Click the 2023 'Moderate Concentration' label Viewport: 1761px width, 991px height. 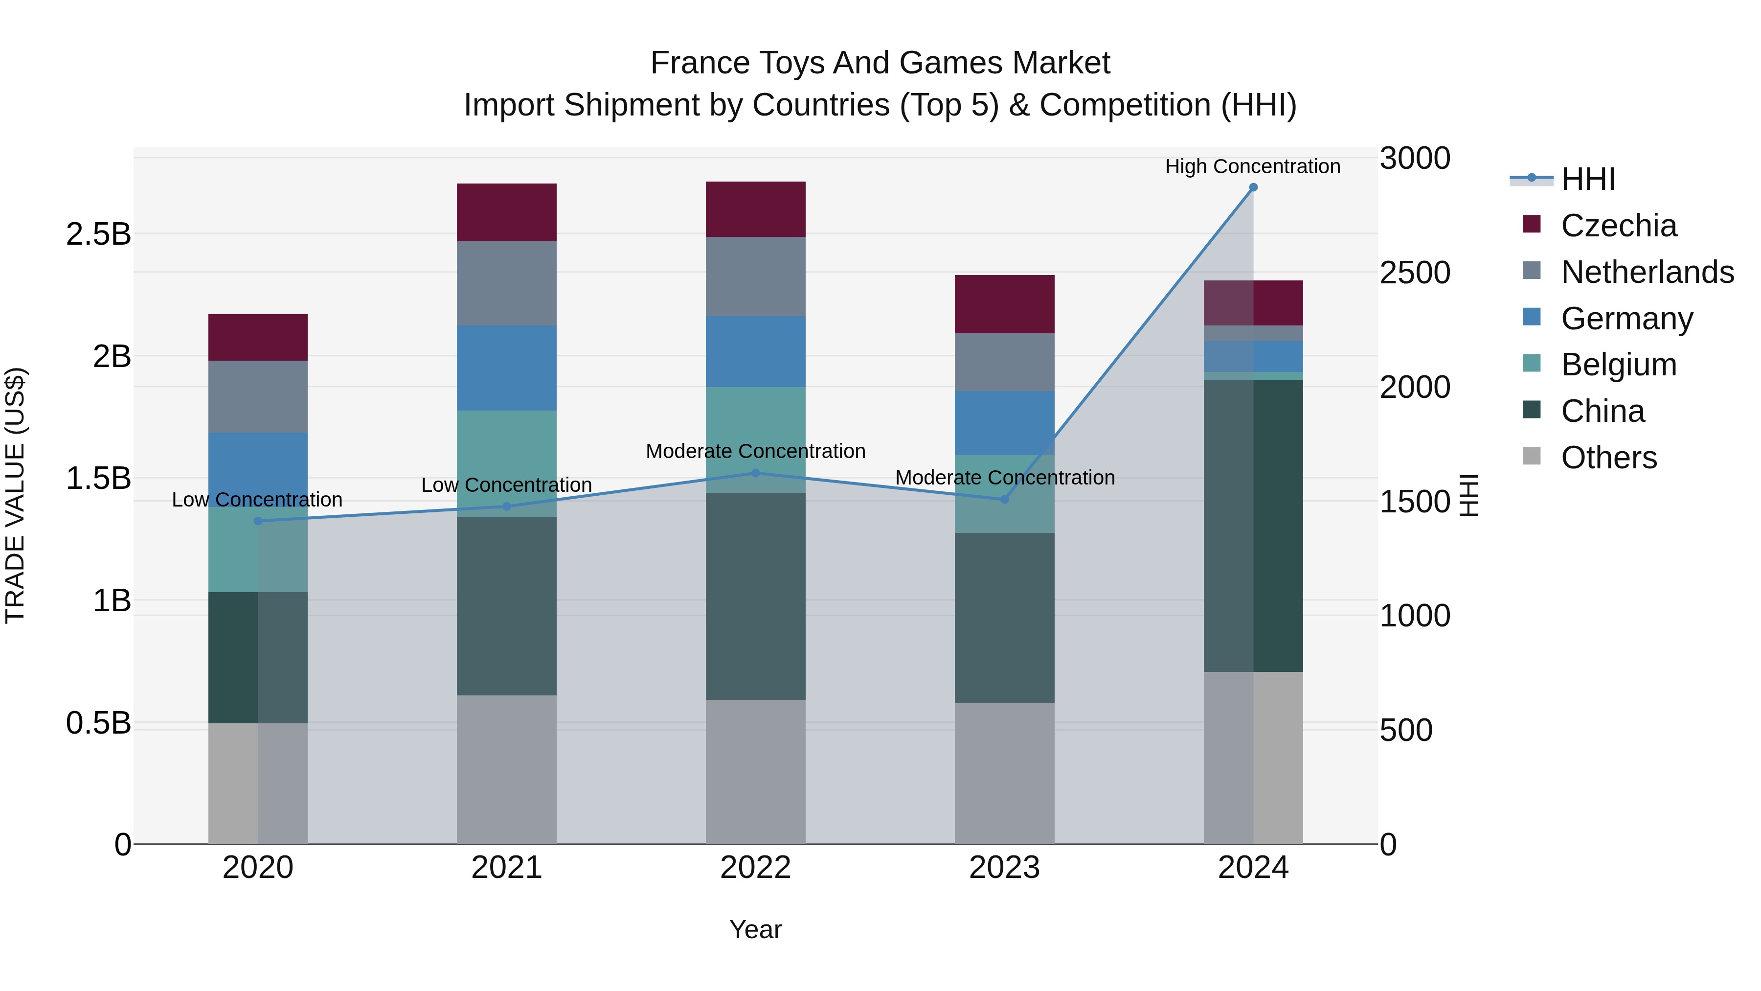[1005, 477]
